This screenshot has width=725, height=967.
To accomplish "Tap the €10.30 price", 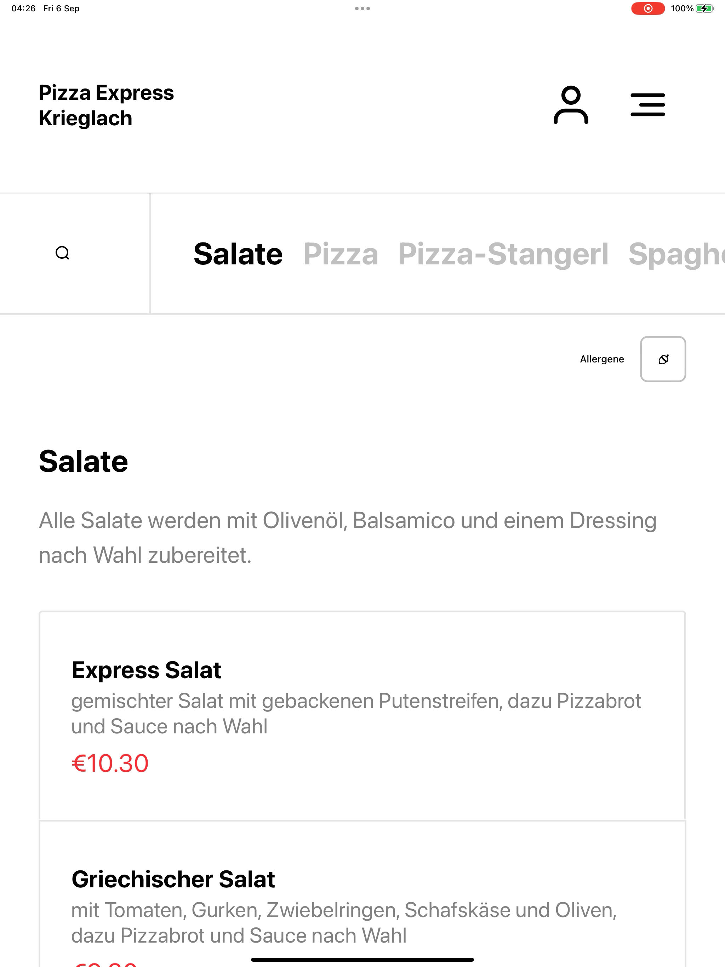I will tap(110, 763).
